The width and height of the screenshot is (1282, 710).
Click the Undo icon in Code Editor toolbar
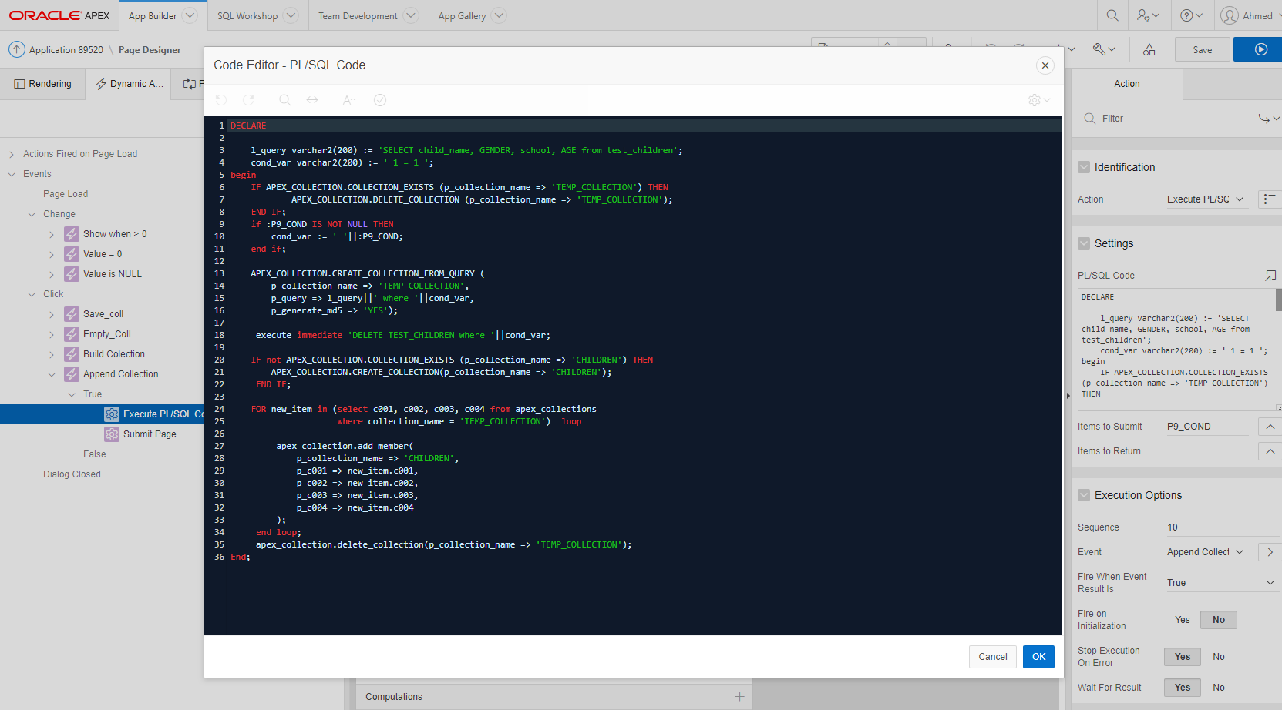point(221,100)
